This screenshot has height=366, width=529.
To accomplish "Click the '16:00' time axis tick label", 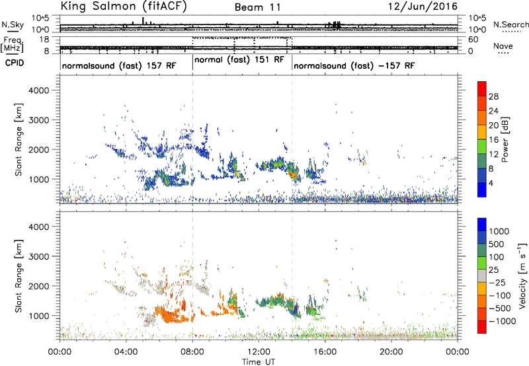I will 325,352.
